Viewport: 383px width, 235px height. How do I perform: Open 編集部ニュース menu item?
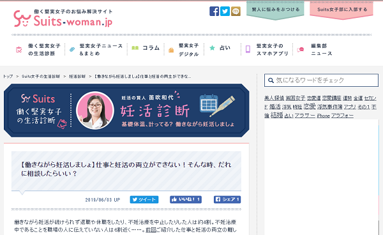pos(315,50)
